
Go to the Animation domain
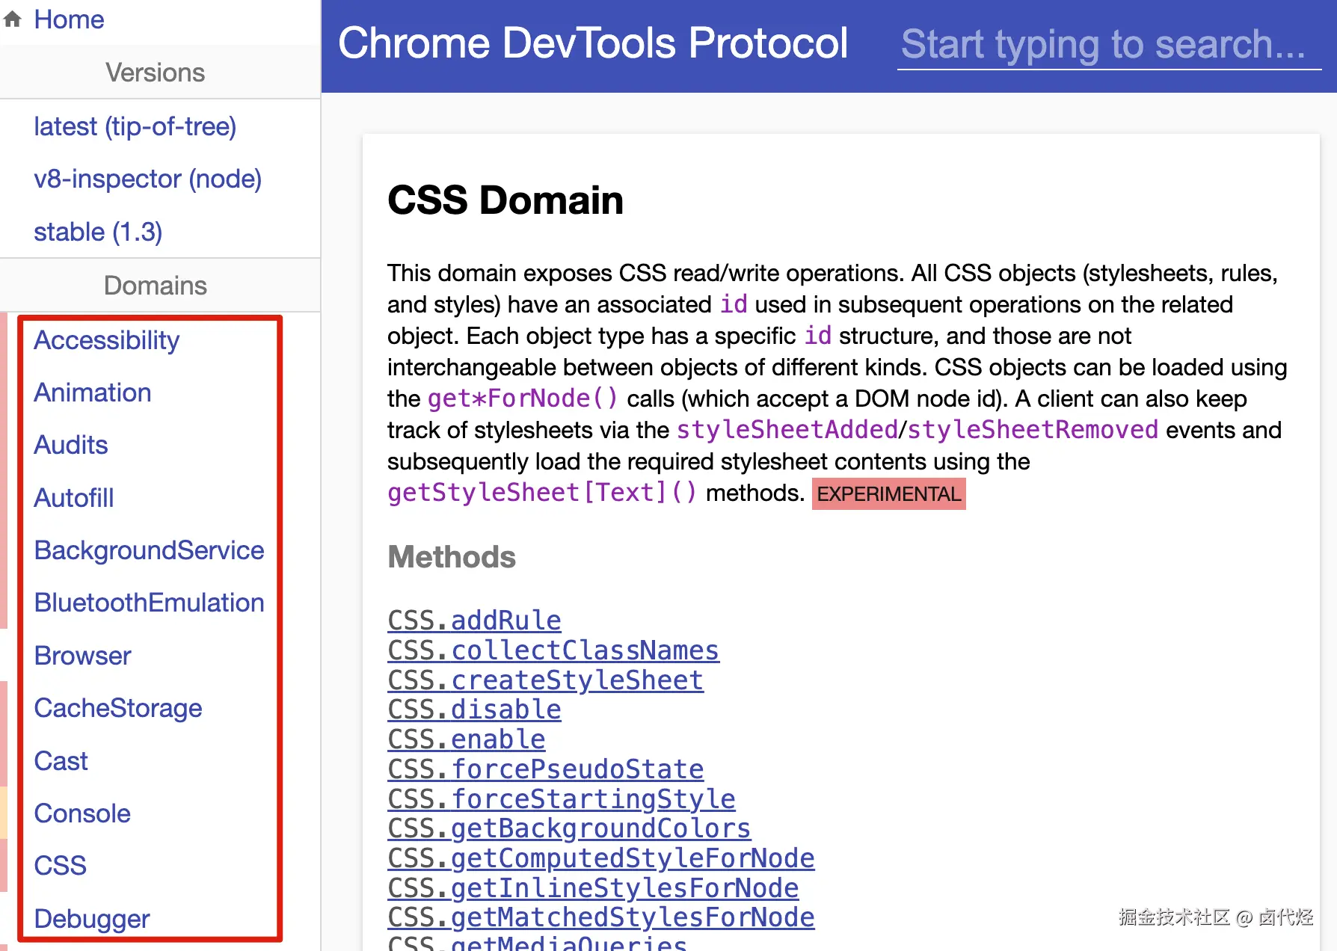(x=93, y=393)
